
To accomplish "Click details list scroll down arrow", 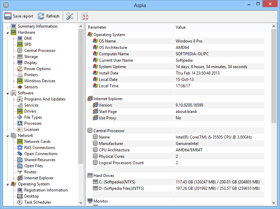I will pos(274,203).
